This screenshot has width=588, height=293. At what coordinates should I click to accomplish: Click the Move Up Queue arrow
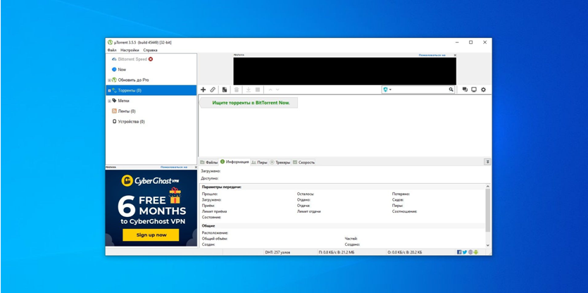(x=270, y=89)
